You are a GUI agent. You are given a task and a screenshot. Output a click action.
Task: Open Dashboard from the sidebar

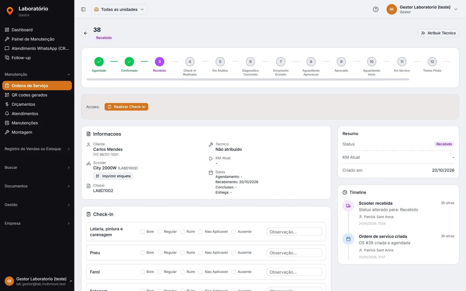pyautogui.click(x=37, y=30)
